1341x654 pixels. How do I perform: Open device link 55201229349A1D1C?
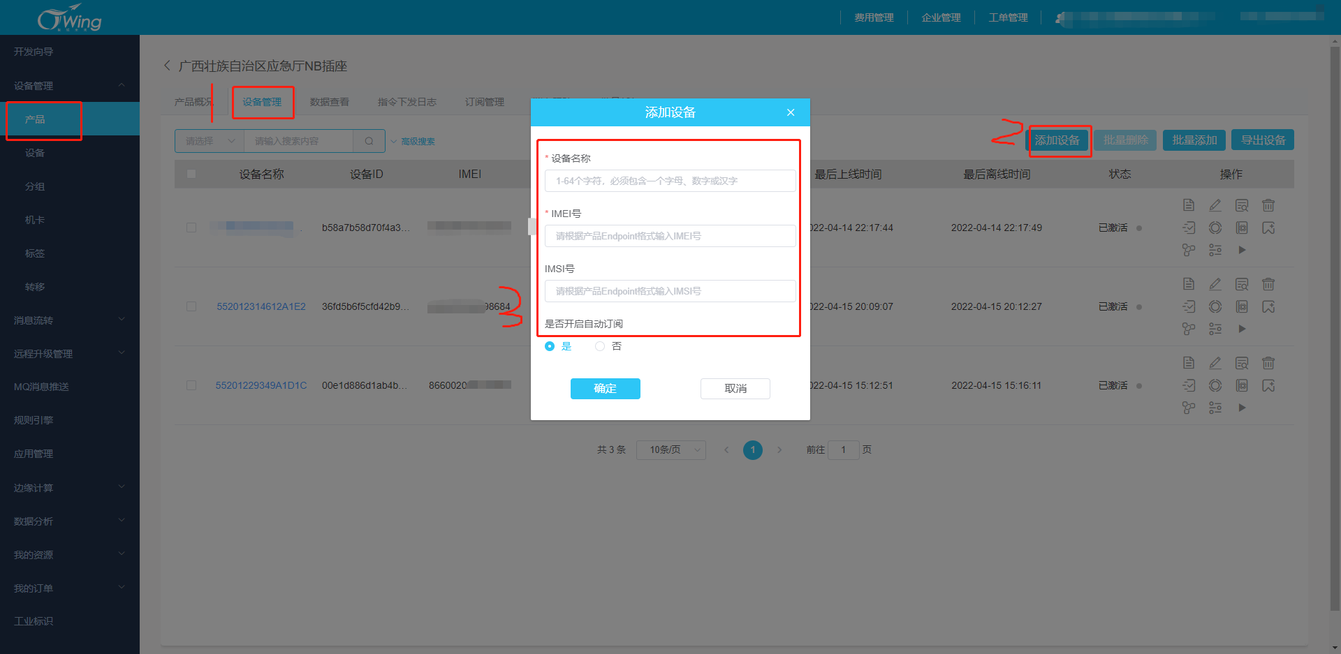261,385
